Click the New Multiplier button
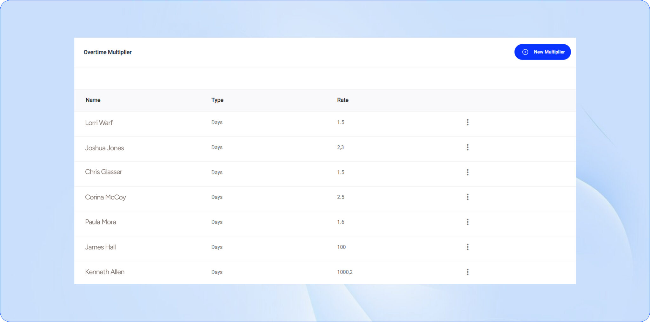Image resolution: width=650 pixels, height=322 pixels. pyautogui.click(x=542, y=52)
